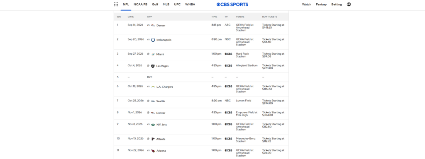Click the L.A. Chargers bolt logo

coord(153,87)
